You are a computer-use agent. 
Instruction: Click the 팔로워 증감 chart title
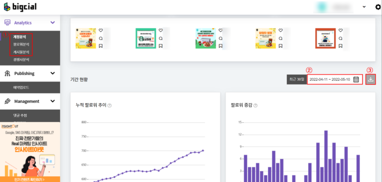tap(242, 105)
